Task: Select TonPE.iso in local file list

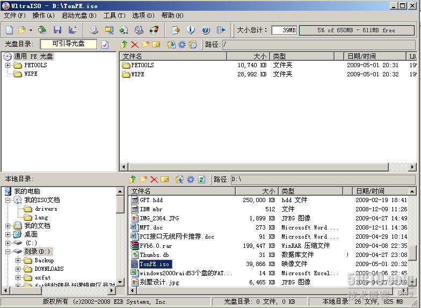Action: [x=155, y=264]
